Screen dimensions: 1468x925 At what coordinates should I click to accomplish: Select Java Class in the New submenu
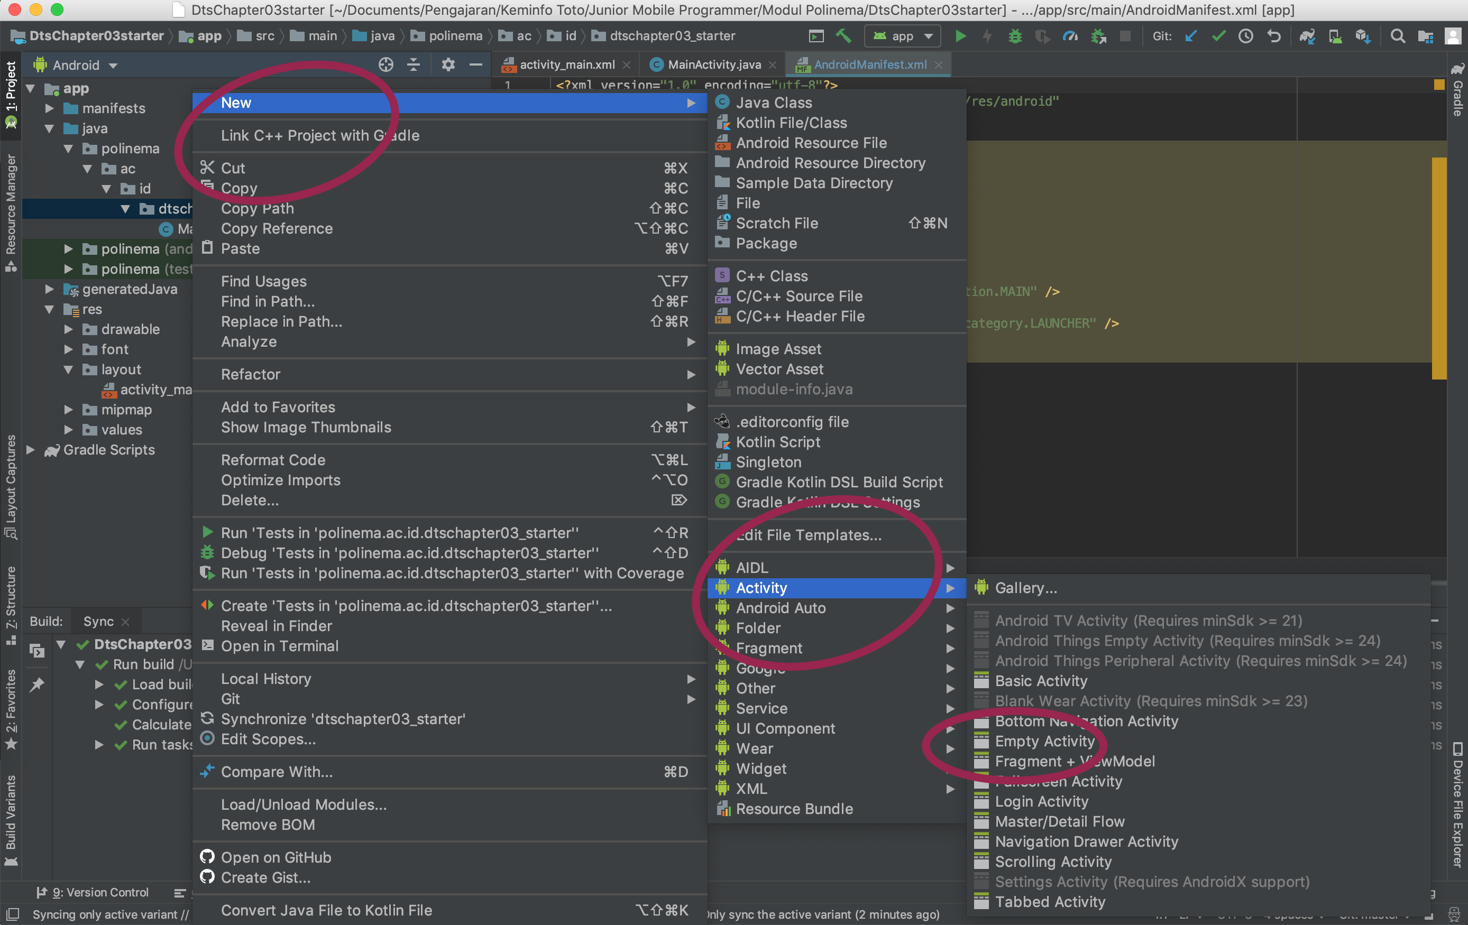click(837, 103)
